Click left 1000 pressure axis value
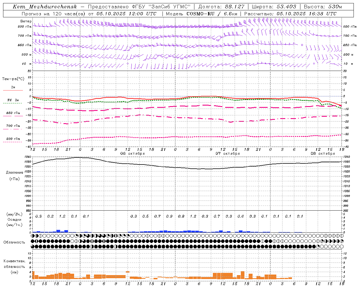Image resolution: width=358 pixels, height=286 pixels. tap(28, 196)
